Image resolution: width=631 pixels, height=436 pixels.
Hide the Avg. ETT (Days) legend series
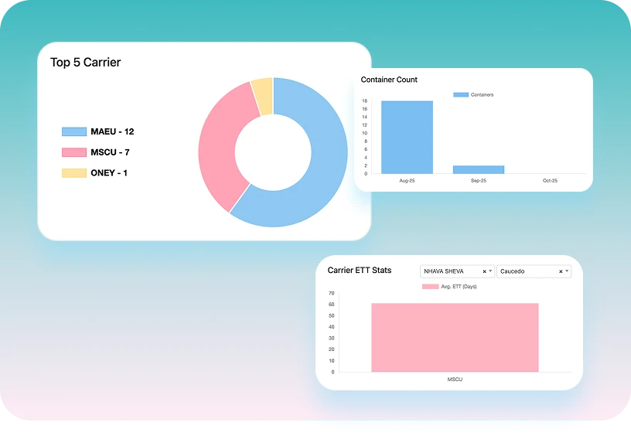click(x=449, y=286)
